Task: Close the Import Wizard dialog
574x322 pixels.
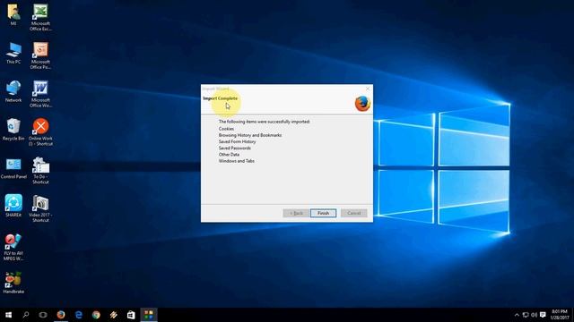Action: coord(368,89)
